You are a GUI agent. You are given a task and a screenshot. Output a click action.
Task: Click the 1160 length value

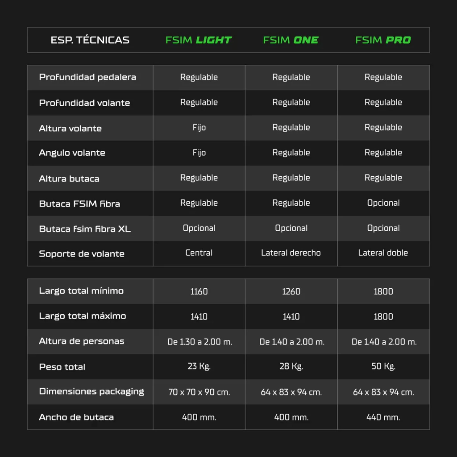click(199, 291)
